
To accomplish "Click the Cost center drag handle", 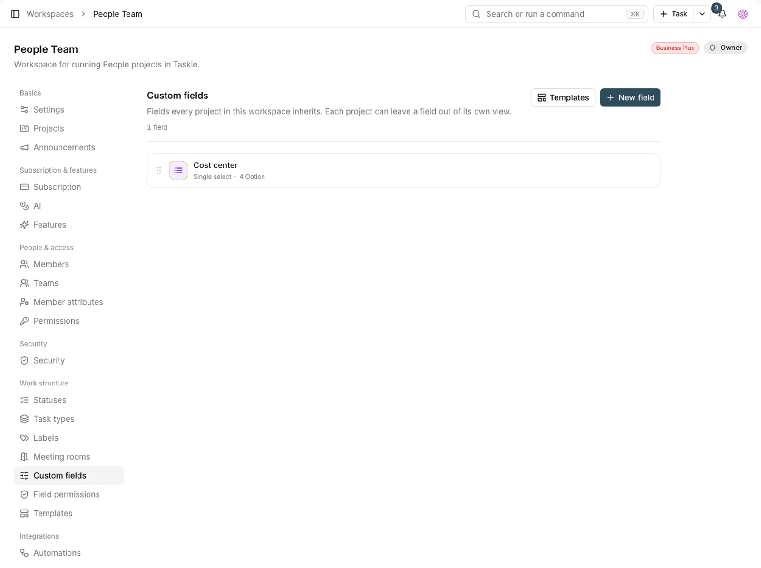I will click(x=159, y=170).
